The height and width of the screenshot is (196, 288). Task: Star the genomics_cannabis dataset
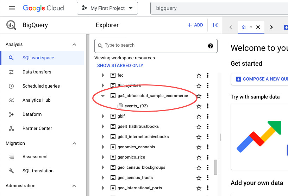[199, 147]
